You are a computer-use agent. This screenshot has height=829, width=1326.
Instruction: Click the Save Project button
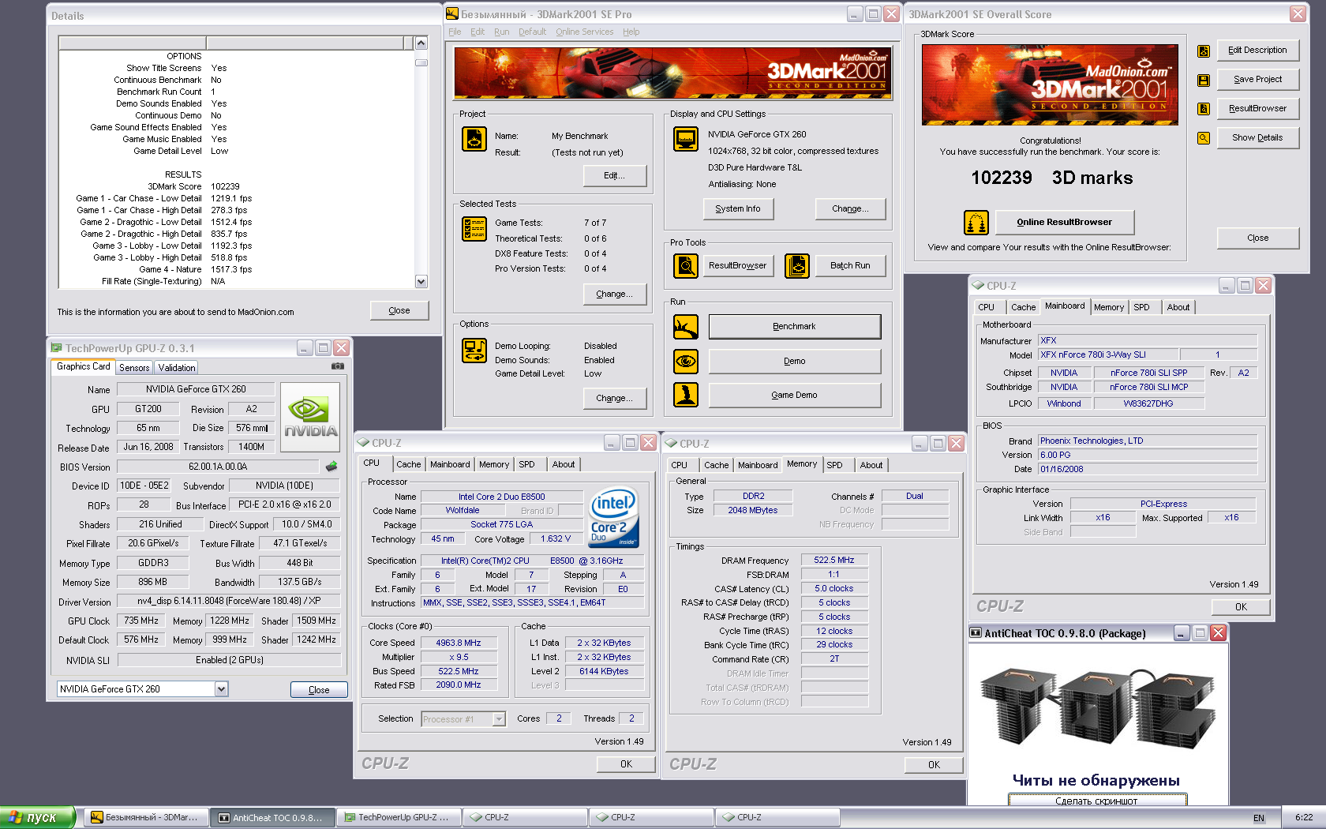(1258, 80)
